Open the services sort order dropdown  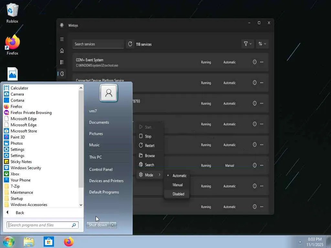262,44
